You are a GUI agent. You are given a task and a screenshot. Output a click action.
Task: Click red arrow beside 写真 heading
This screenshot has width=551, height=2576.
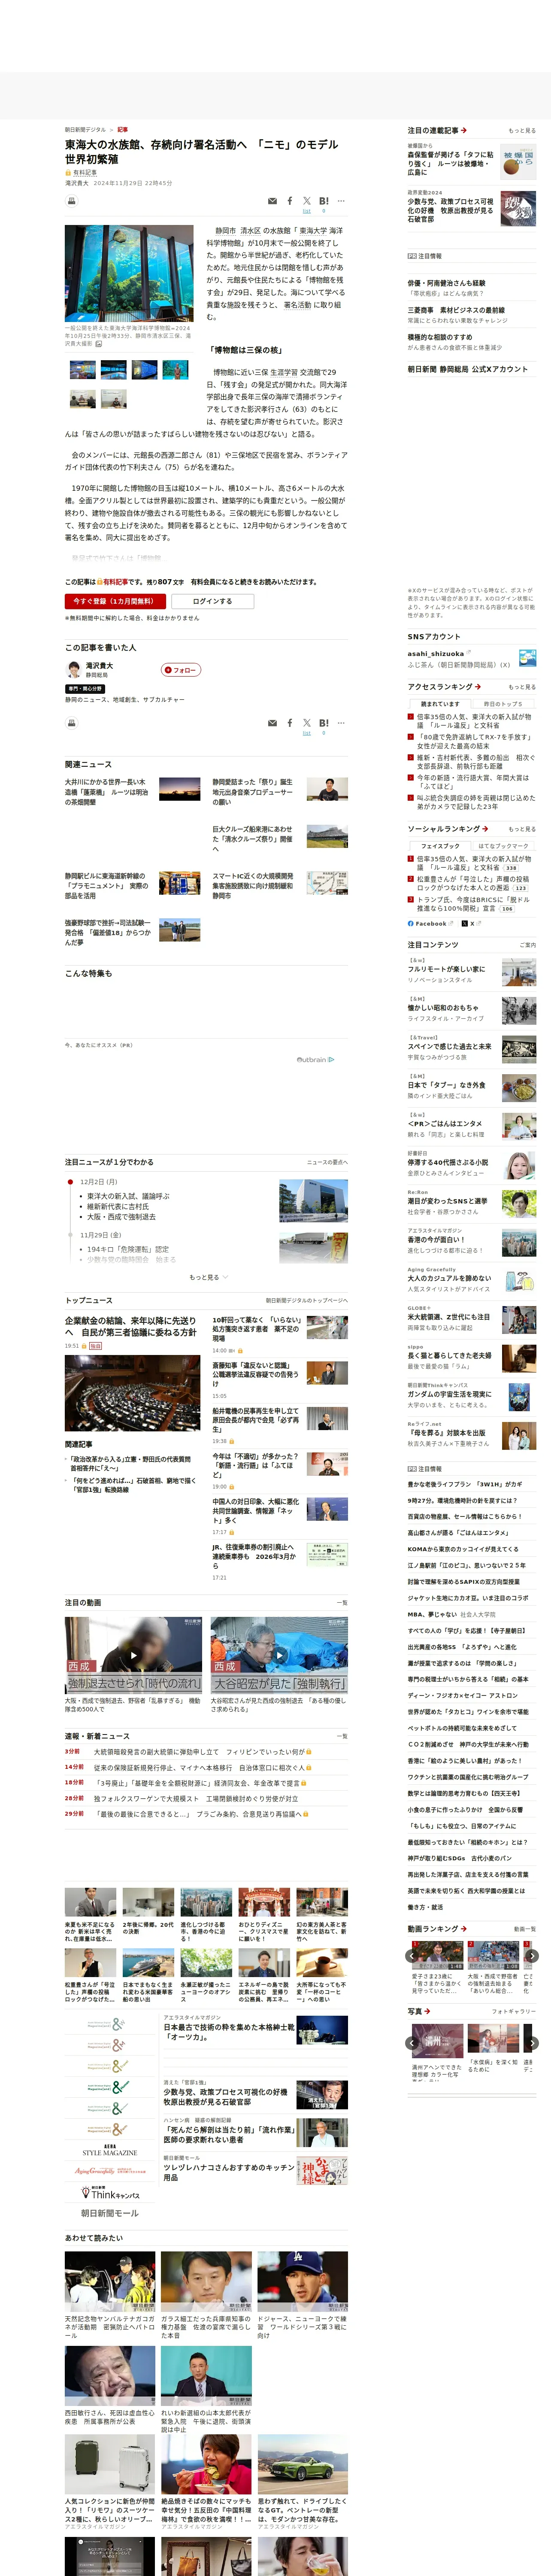click(428, 2011)
